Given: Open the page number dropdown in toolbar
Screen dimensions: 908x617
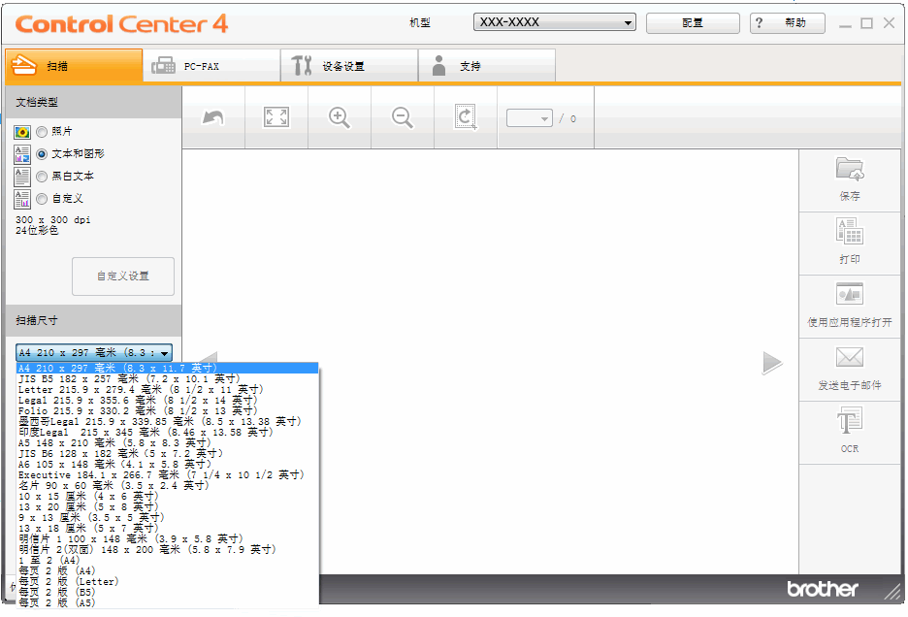Looking at the screenshot, I should coord(530,118).
